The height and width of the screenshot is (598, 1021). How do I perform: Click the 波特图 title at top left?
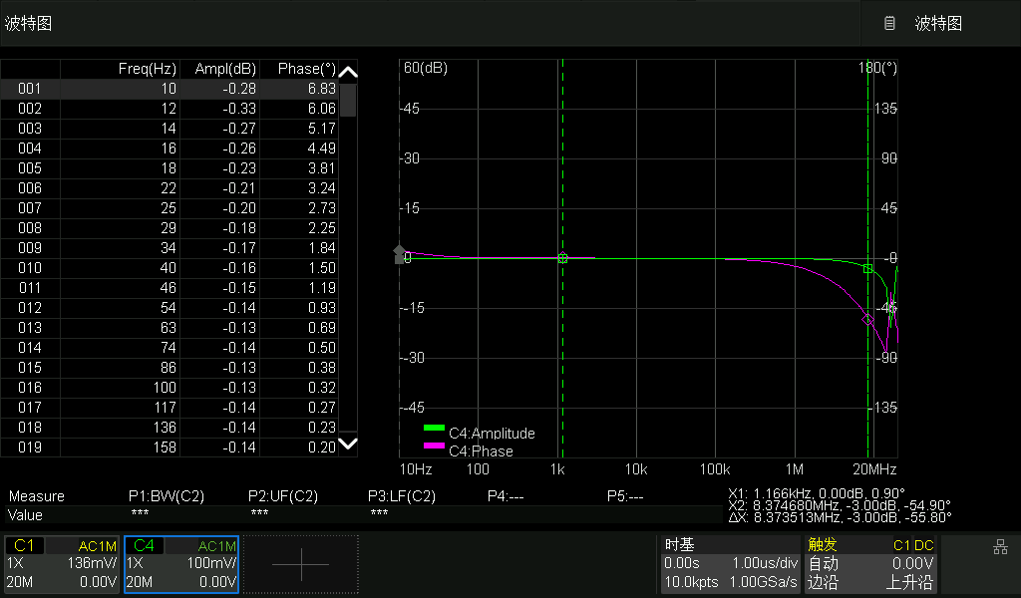[x=28, y=24]
